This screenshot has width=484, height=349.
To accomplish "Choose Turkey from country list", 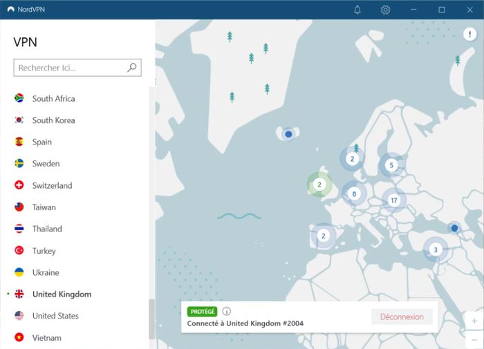I will [44, 251].
